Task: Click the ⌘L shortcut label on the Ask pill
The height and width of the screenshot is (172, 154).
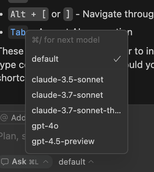Action: tap(34, 162)
